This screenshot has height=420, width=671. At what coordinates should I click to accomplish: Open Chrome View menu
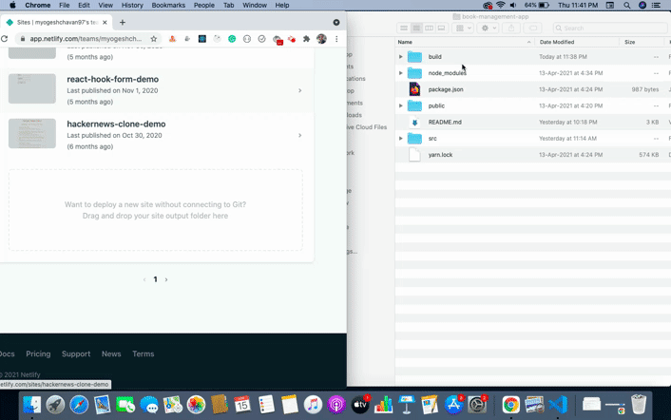[105, 5]
